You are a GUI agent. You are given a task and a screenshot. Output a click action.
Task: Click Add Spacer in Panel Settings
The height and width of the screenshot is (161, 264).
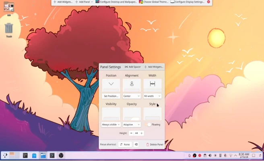(133, 67)
